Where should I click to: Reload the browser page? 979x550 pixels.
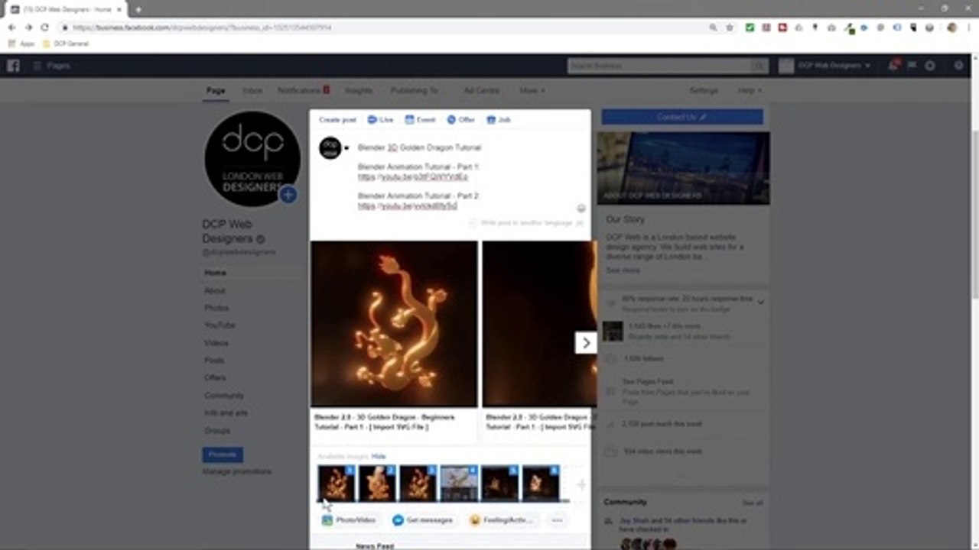(45, 27)
